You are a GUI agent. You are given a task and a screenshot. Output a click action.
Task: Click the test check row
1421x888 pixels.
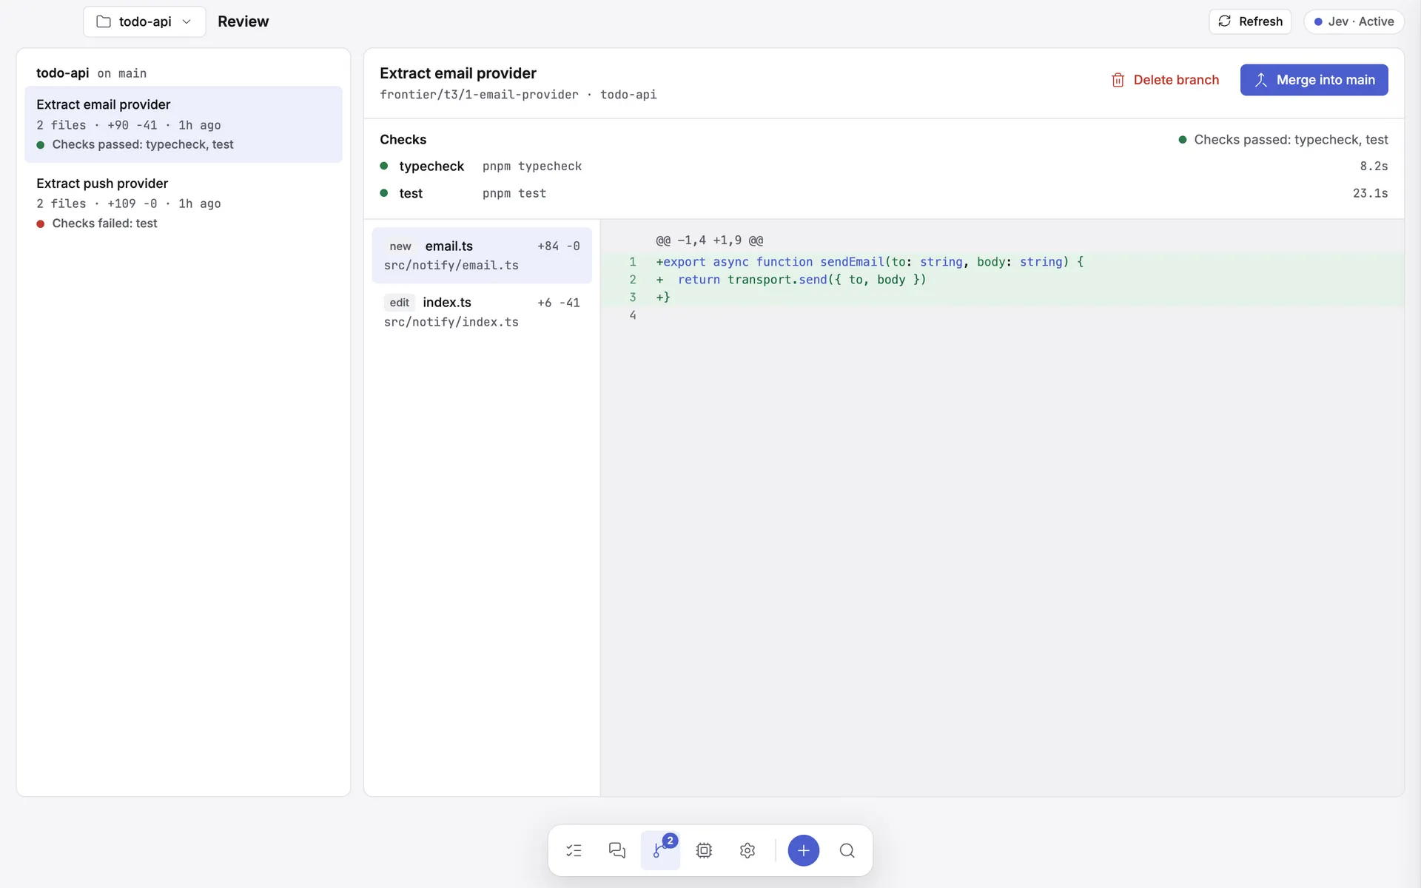coord(884,193)
